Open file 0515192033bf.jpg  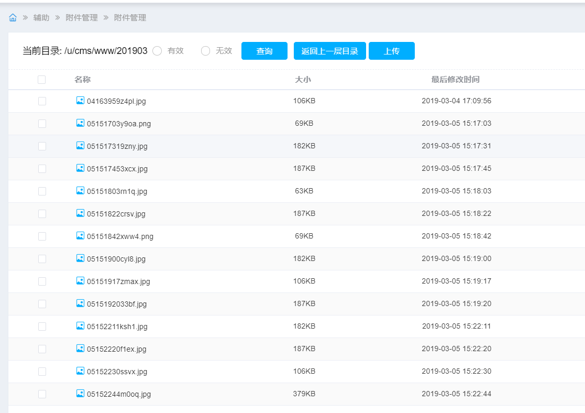pyautogui.click(x=117, y=304)
